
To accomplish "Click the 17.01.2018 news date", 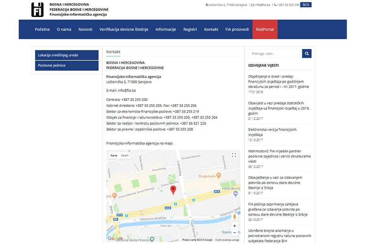I will (x=256, y=92).
